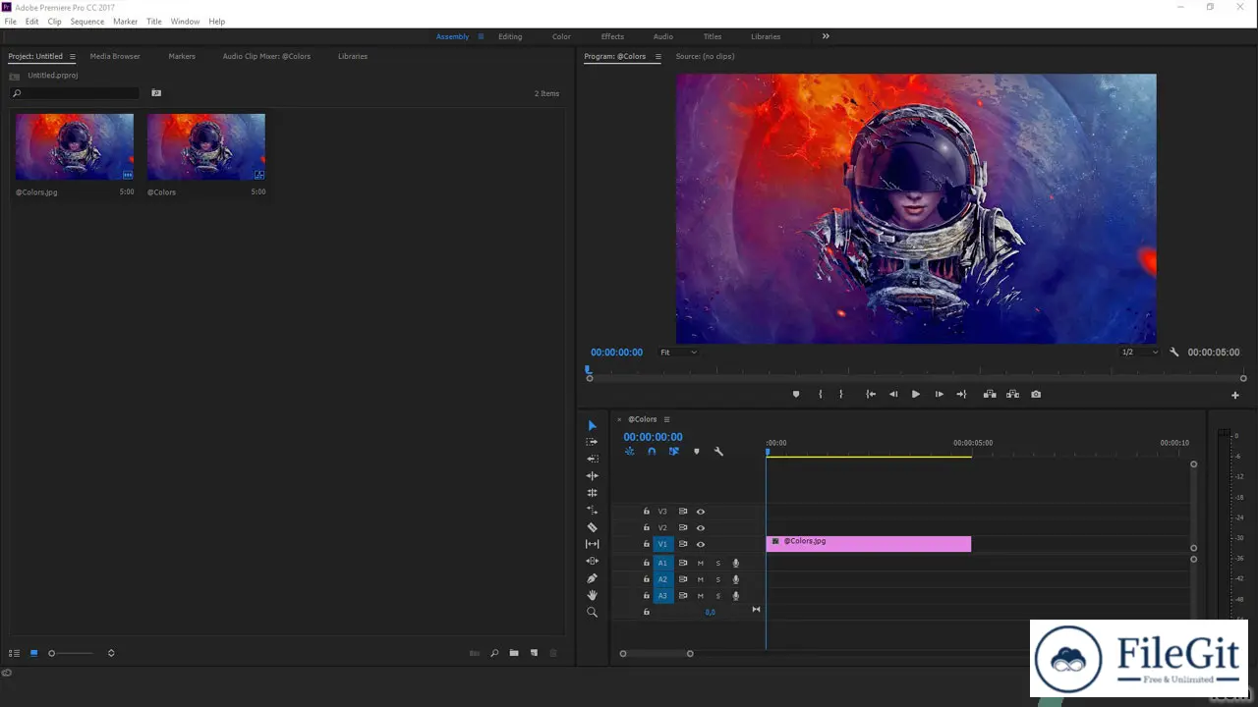The height and width of the screenshot is (707, 1258).
Task: Select the Track Select Forward tool
Action: click(x=592, y=442)
